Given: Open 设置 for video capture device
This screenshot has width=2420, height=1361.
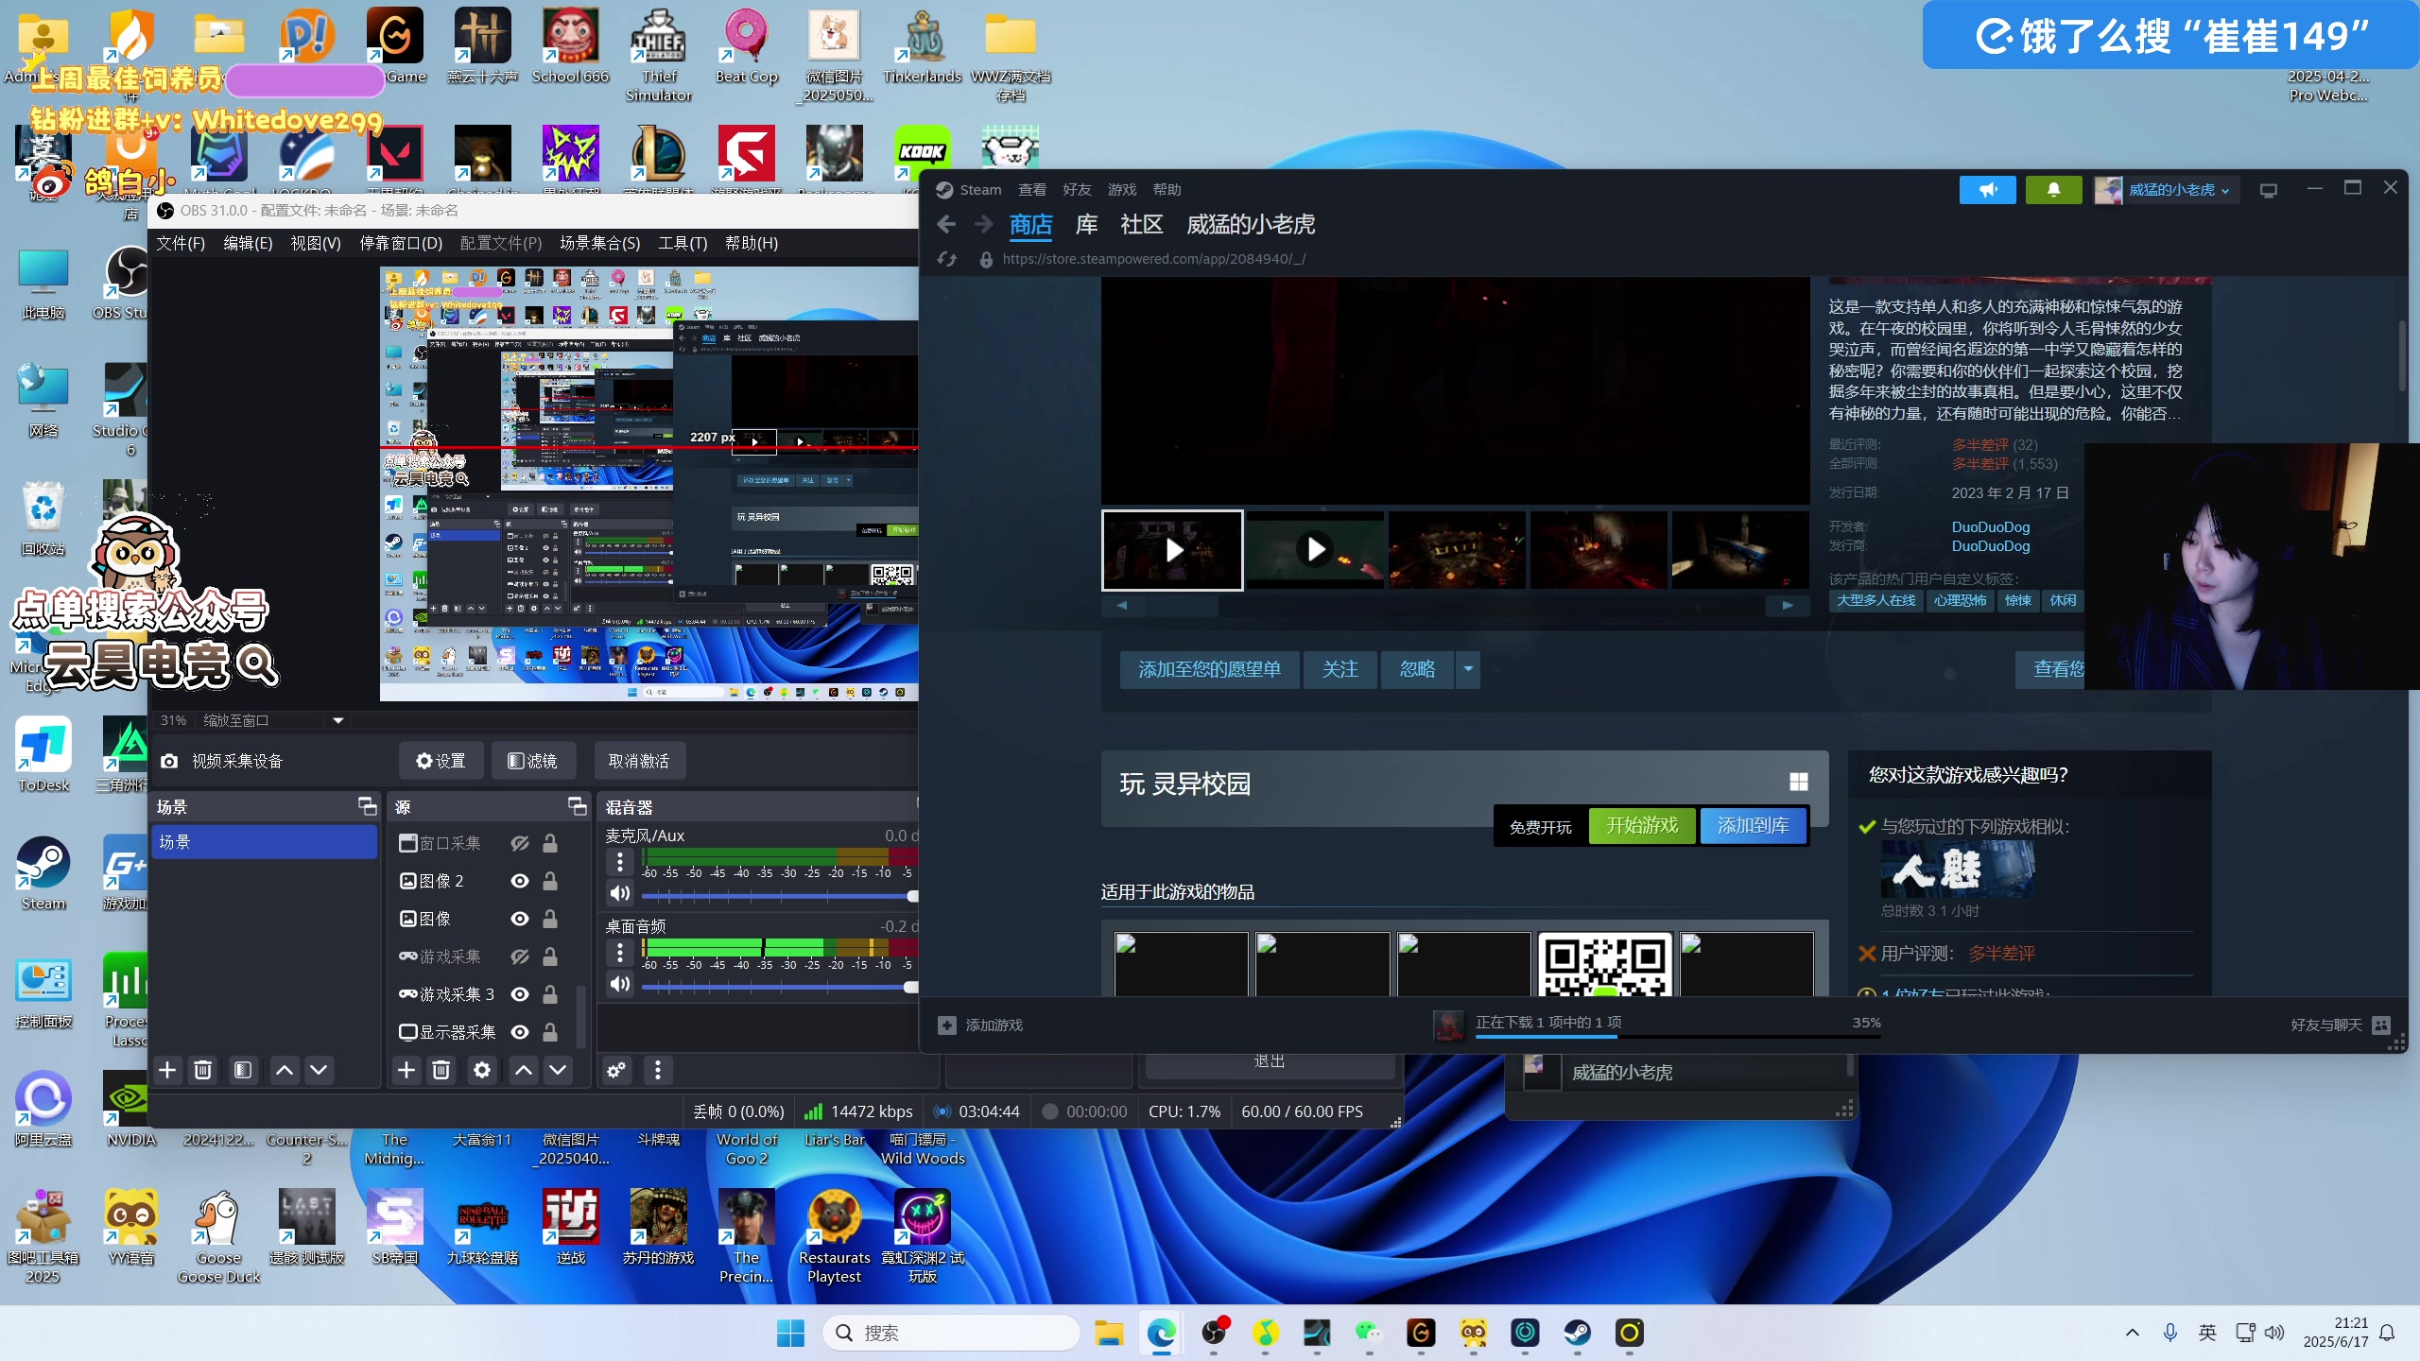Looking at the screenshot, I should (441, 761).
